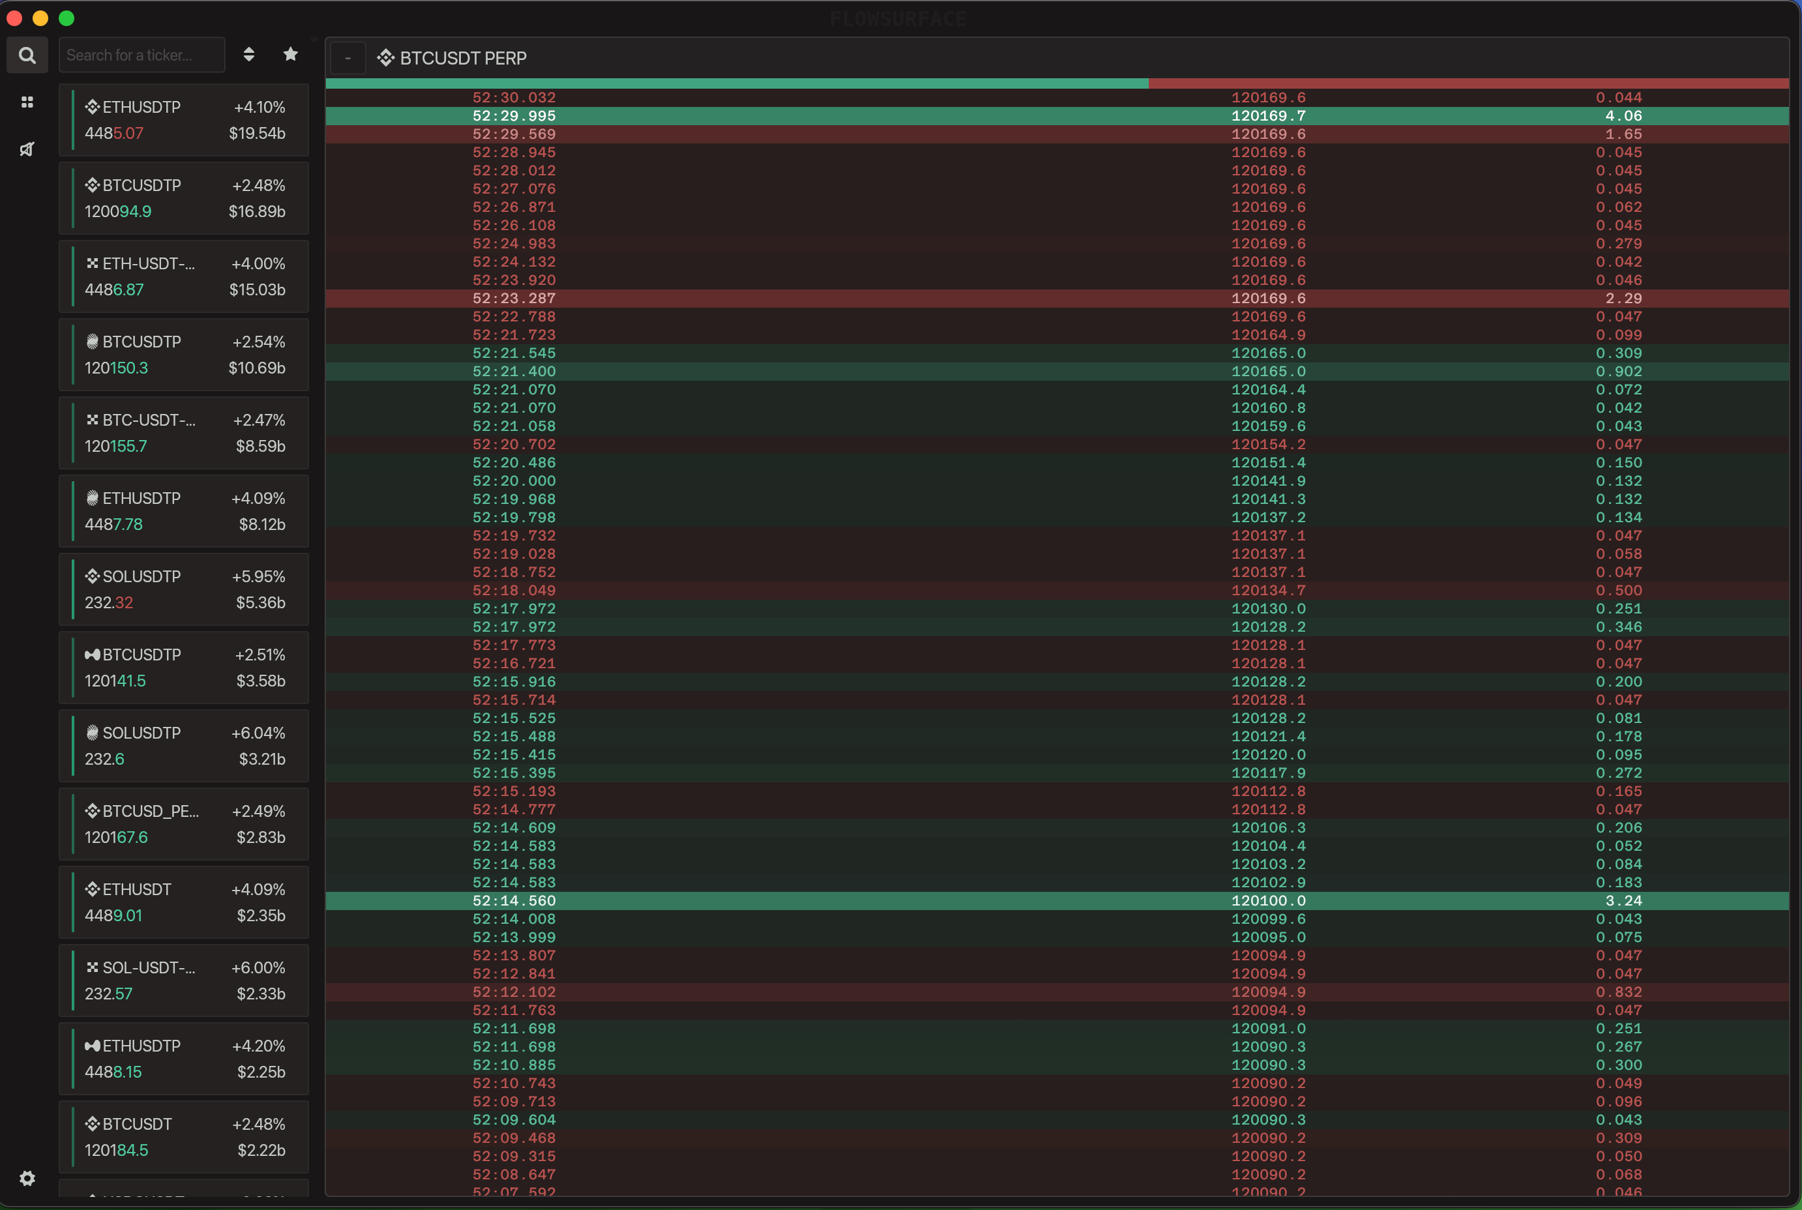
Task: Click the Hyperliquid icon on ETHUSDTP 4488.15
Action: 93,1046
